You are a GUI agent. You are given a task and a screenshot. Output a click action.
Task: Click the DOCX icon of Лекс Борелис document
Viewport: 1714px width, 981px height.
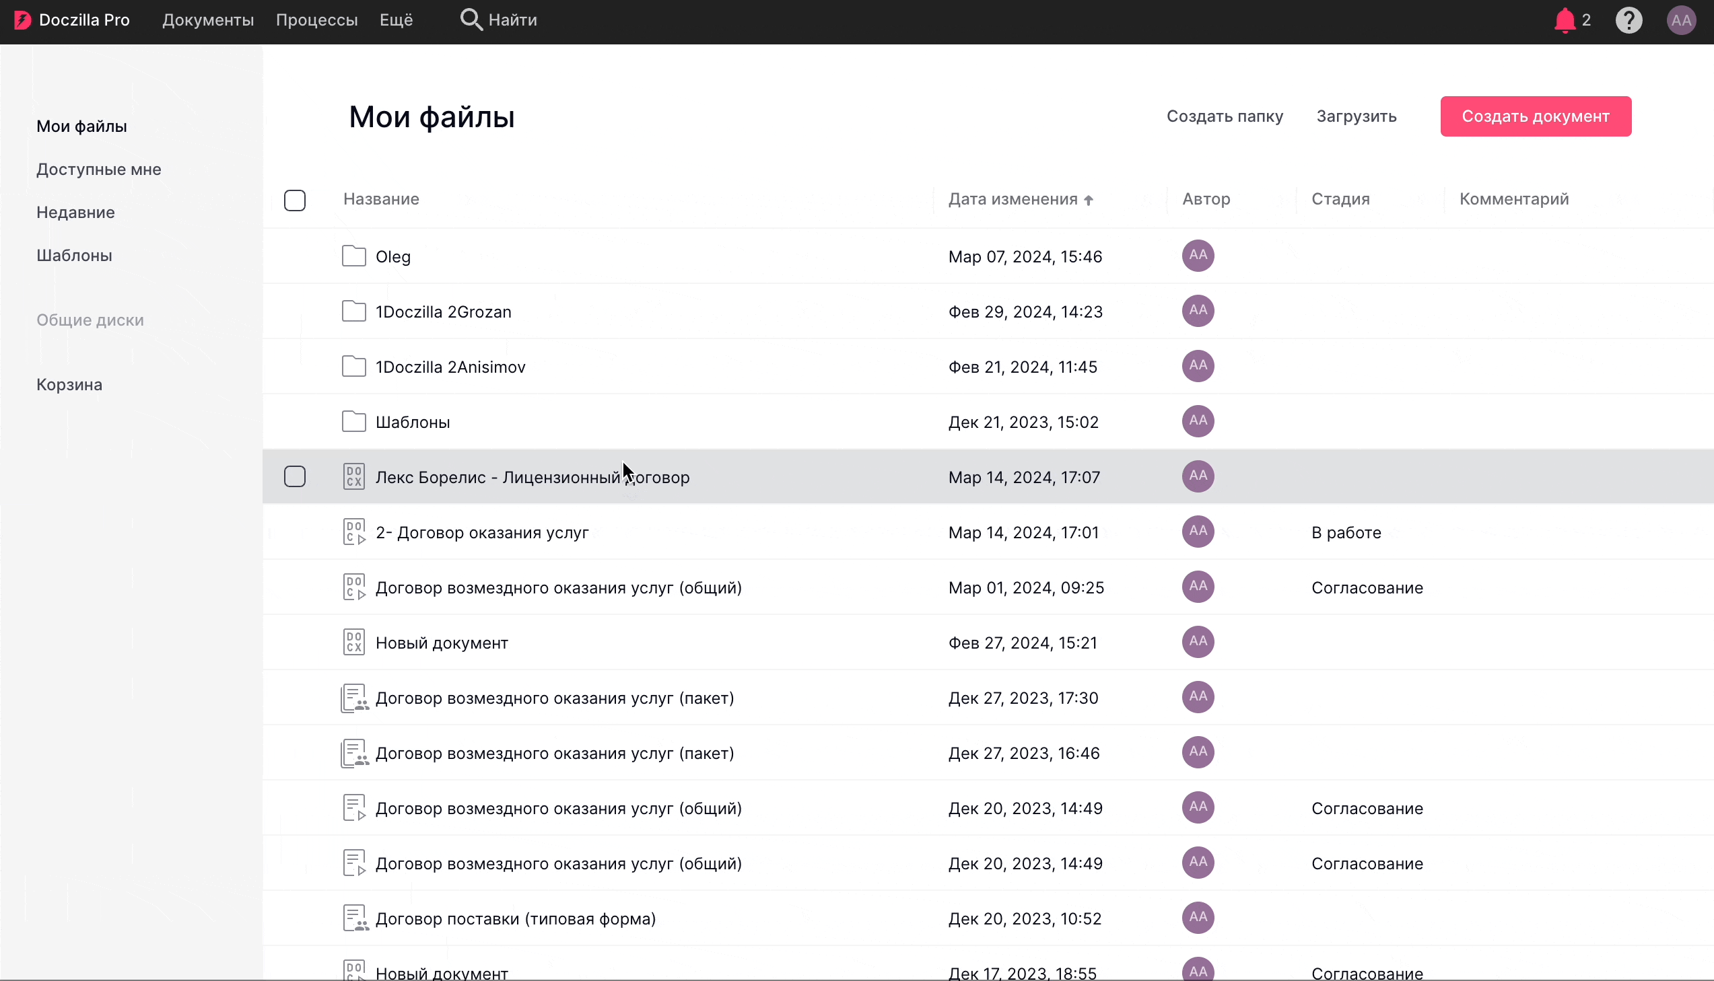pos(354,476)
